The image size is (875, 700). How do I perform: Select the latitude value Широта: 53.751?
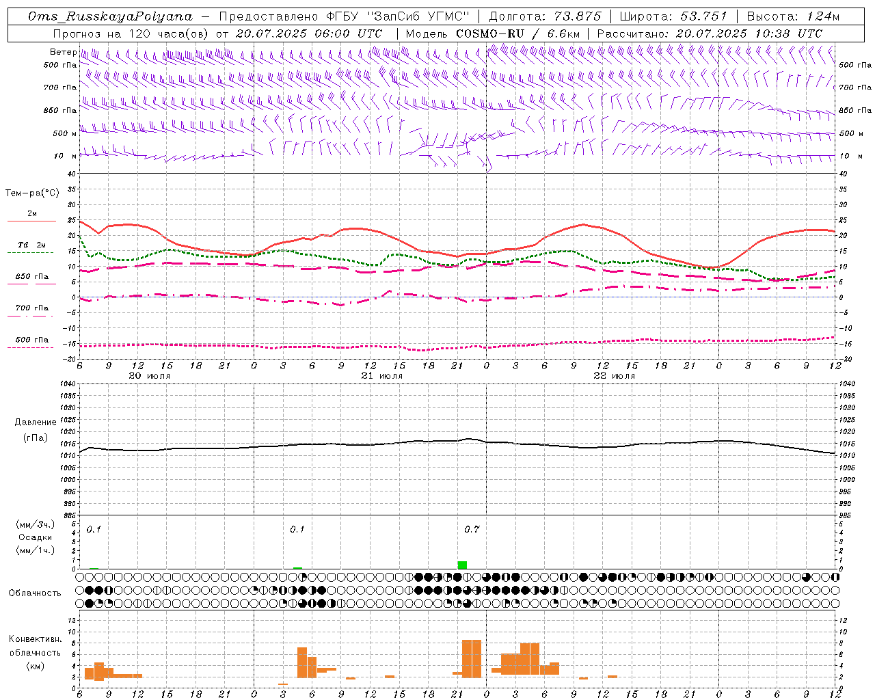coord(673,16)
